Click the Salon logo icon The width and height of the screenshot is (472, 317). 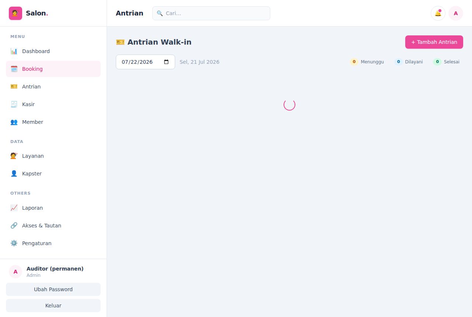(x=15, y=13)
